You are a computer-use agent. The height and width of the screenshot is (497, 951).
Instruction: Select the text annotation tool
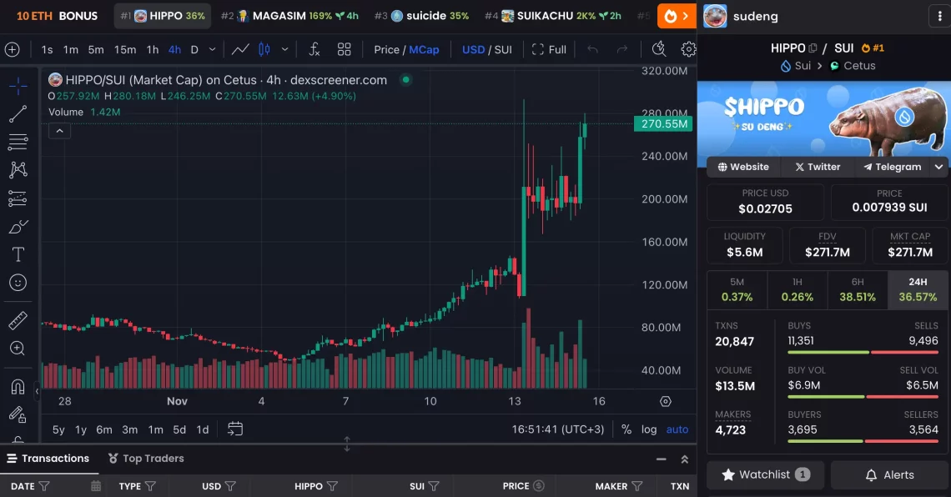point(18,254)
